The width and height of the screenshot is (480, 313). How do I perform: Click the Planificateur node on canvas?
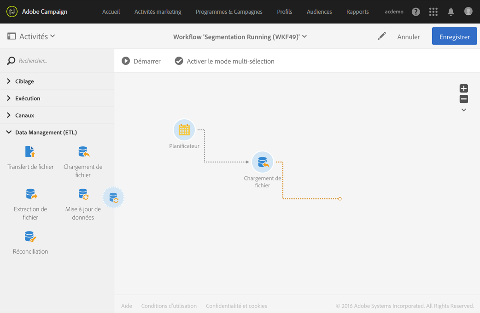(x=184, y=130)
